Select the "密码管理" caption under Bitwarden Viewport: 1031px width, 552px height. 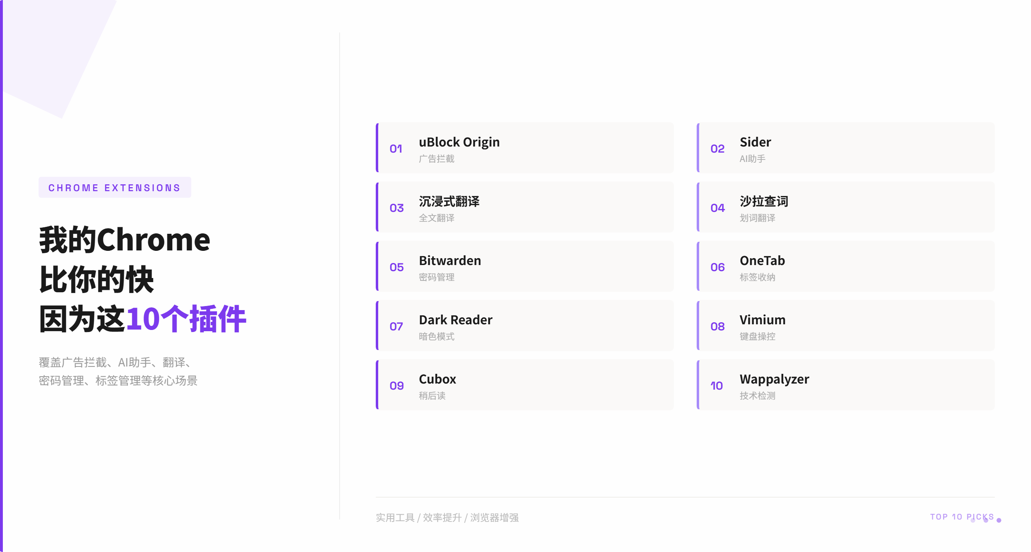point(437,277)
